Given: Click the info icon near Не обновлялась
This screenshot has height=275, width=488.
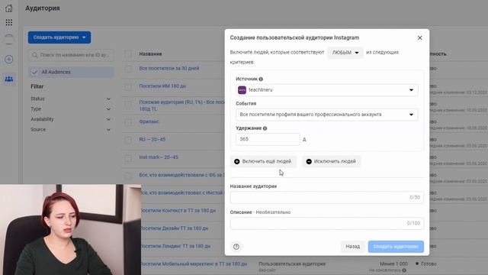Looking at the screenshot, I should [x=404, y=270].
